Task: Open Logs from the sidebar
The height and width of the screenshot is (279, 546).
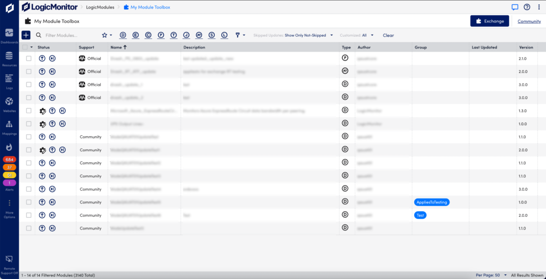Action: tap(10, 82)
